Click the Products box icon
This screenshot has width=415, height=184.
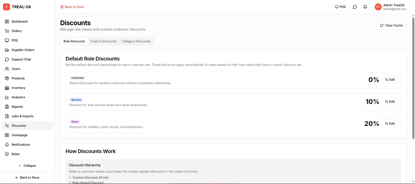coord(7,78)
